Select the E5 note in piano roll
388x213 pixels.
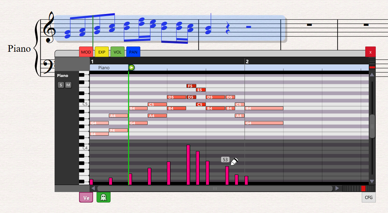(x=200, y=90)
